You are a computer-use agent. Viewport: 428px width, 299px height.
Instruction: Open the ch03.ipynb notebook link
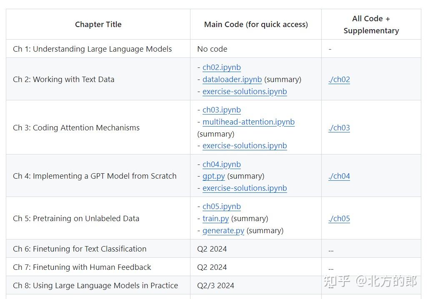[221, 110]
